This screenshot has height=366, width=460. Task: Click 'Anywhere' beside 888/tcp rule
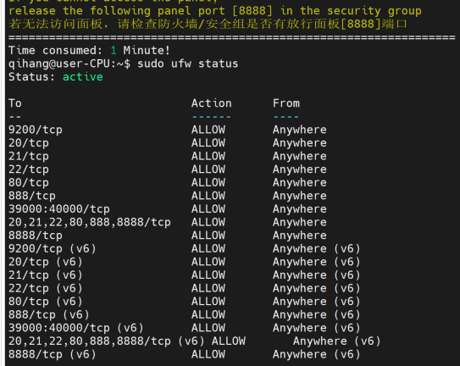300,196
